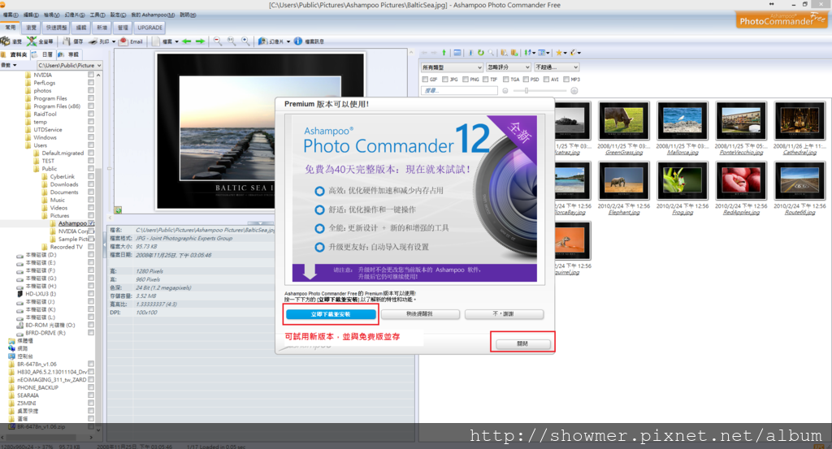
Task: Click the Email toolbar icon
Action: click(x=123, y=41)
